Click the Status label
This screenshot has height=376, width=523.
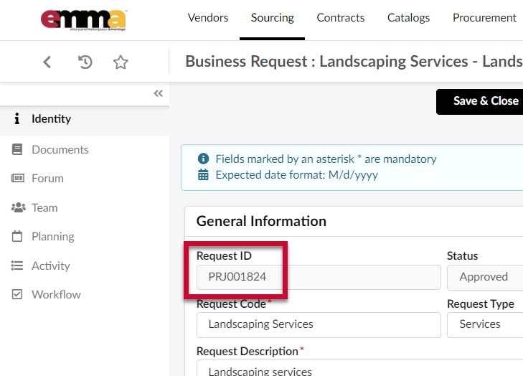pyautogui.click(x=462, y=256)
